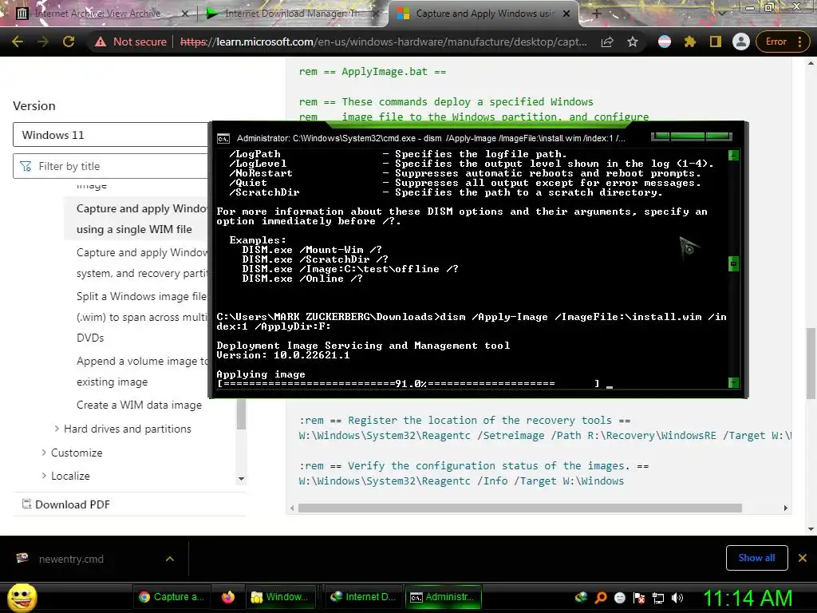817x613 pixels.
Task: Open Window... folder taskbar item
Action: tap(280, 597)
